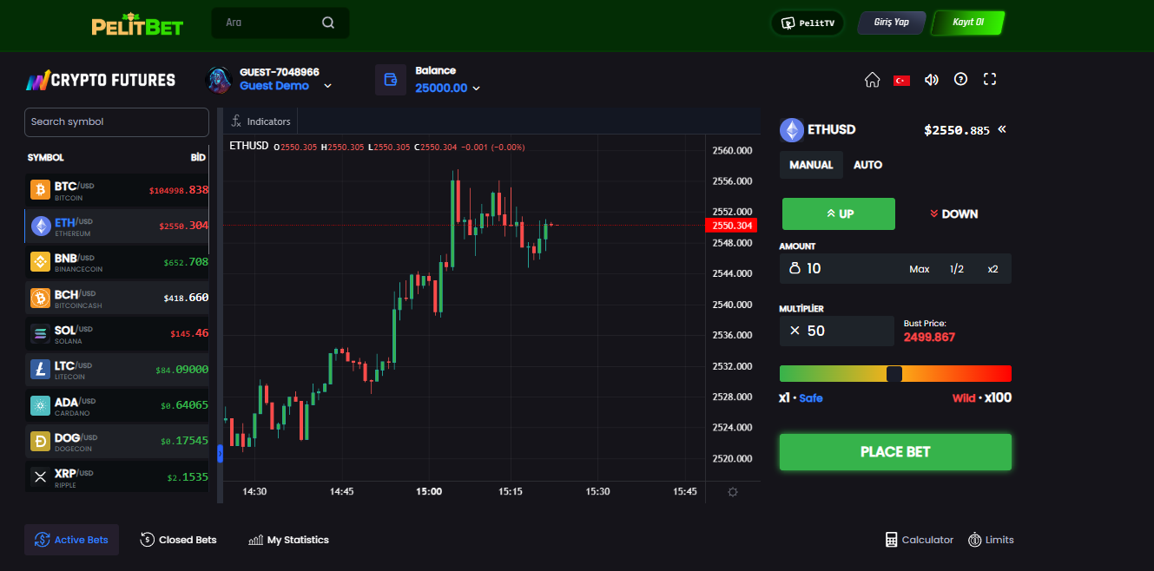1154x571 pixels.
Task: Select the Ethereum coin icon in the symbol list
Action: (41, 226)
